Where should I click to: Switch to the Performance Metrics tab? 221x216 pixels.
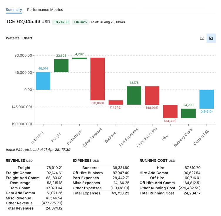point(45,10)
